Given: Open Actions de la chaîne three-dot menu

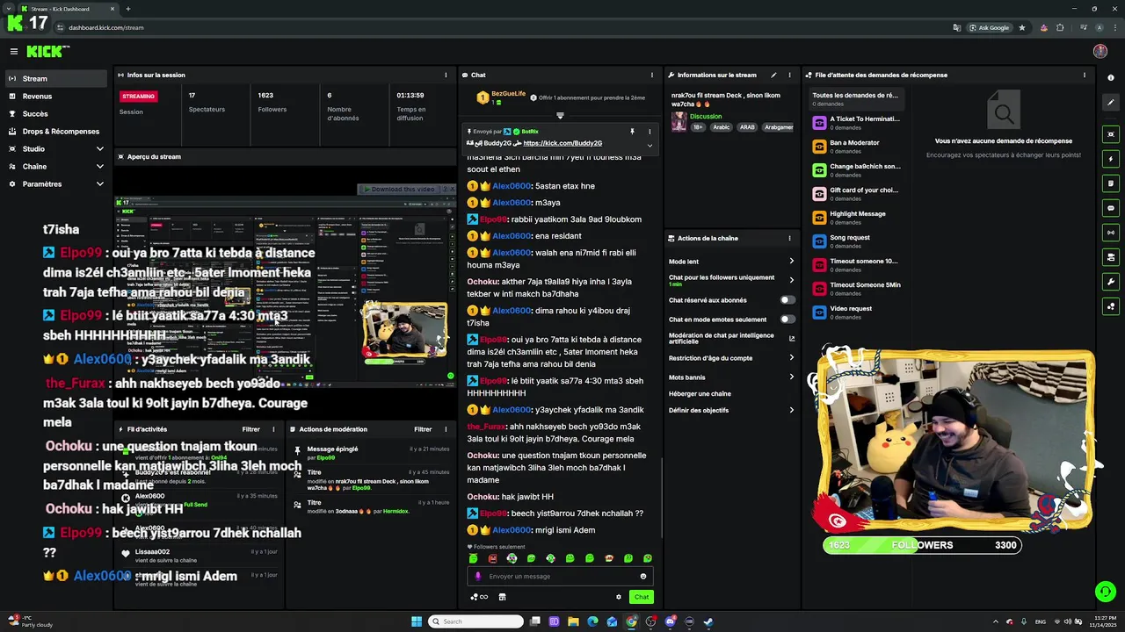Looking at the screenshot, I should pyautogui.click(x=789, y=238).
